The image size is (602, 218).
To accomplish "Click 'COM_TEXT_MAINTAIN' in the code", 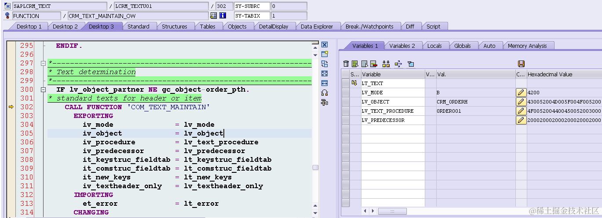I will click(168, 107).
